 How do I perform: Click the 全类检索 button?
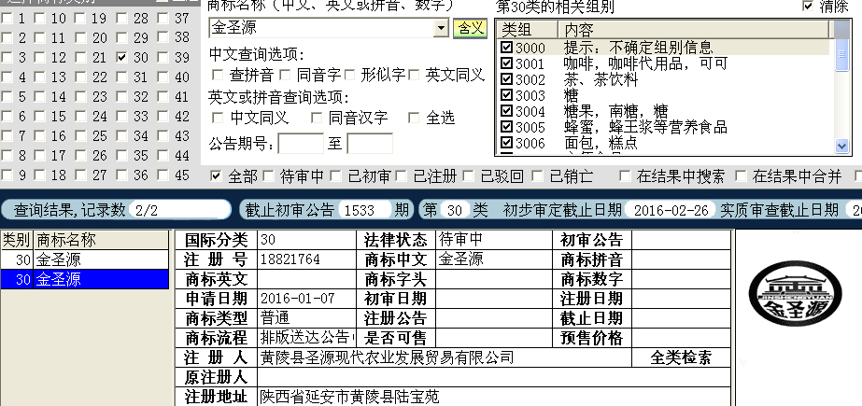pos(681,357)
